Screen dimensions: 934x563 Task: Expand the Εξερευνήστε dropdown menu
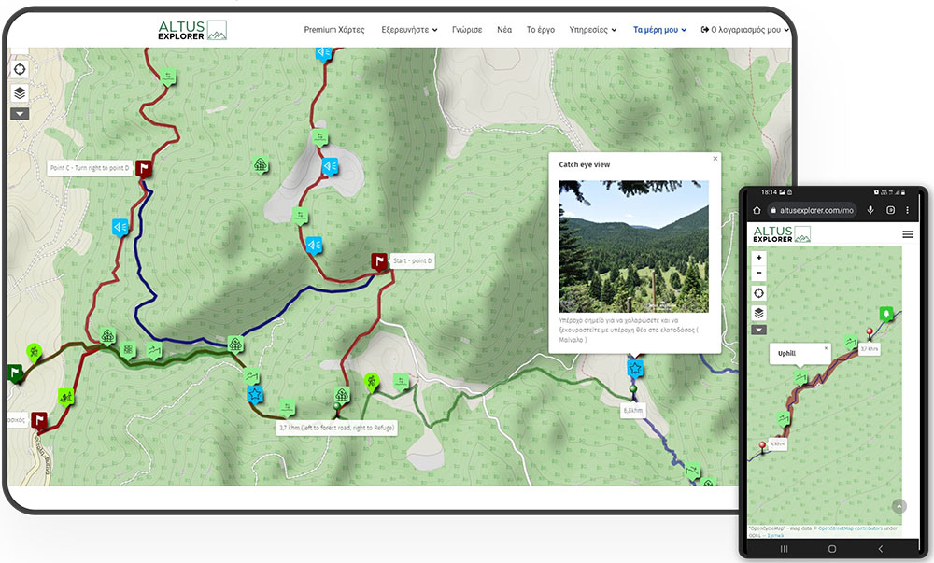tap(409, 30)
